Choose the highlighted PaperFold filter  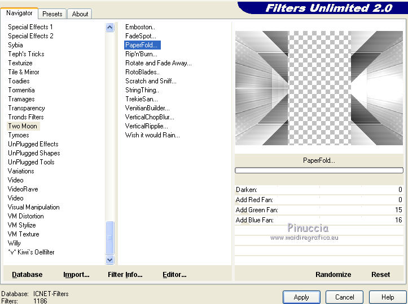(142, 45)
